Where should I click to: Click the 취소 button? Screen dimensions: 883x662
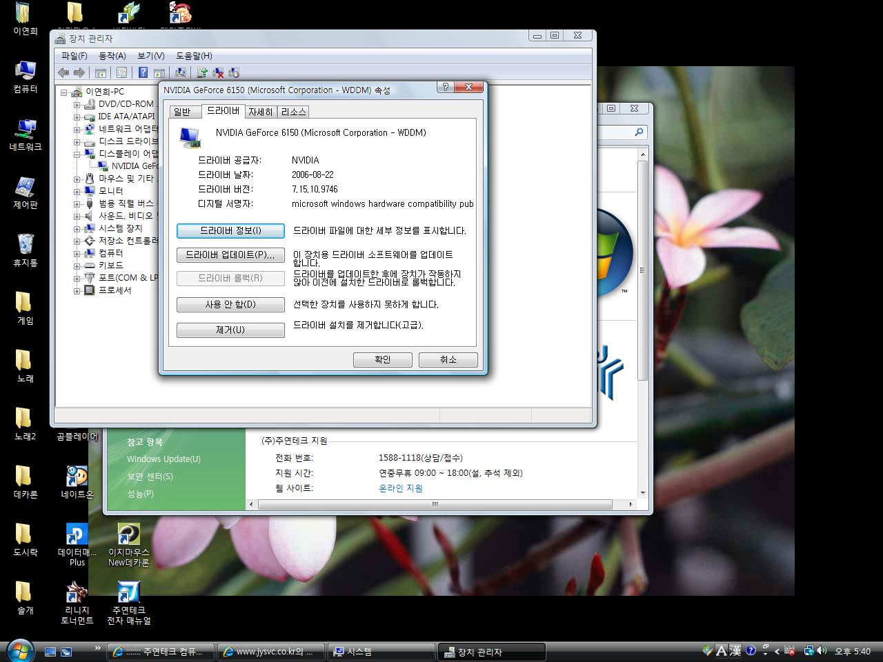(x=448, y=359)
